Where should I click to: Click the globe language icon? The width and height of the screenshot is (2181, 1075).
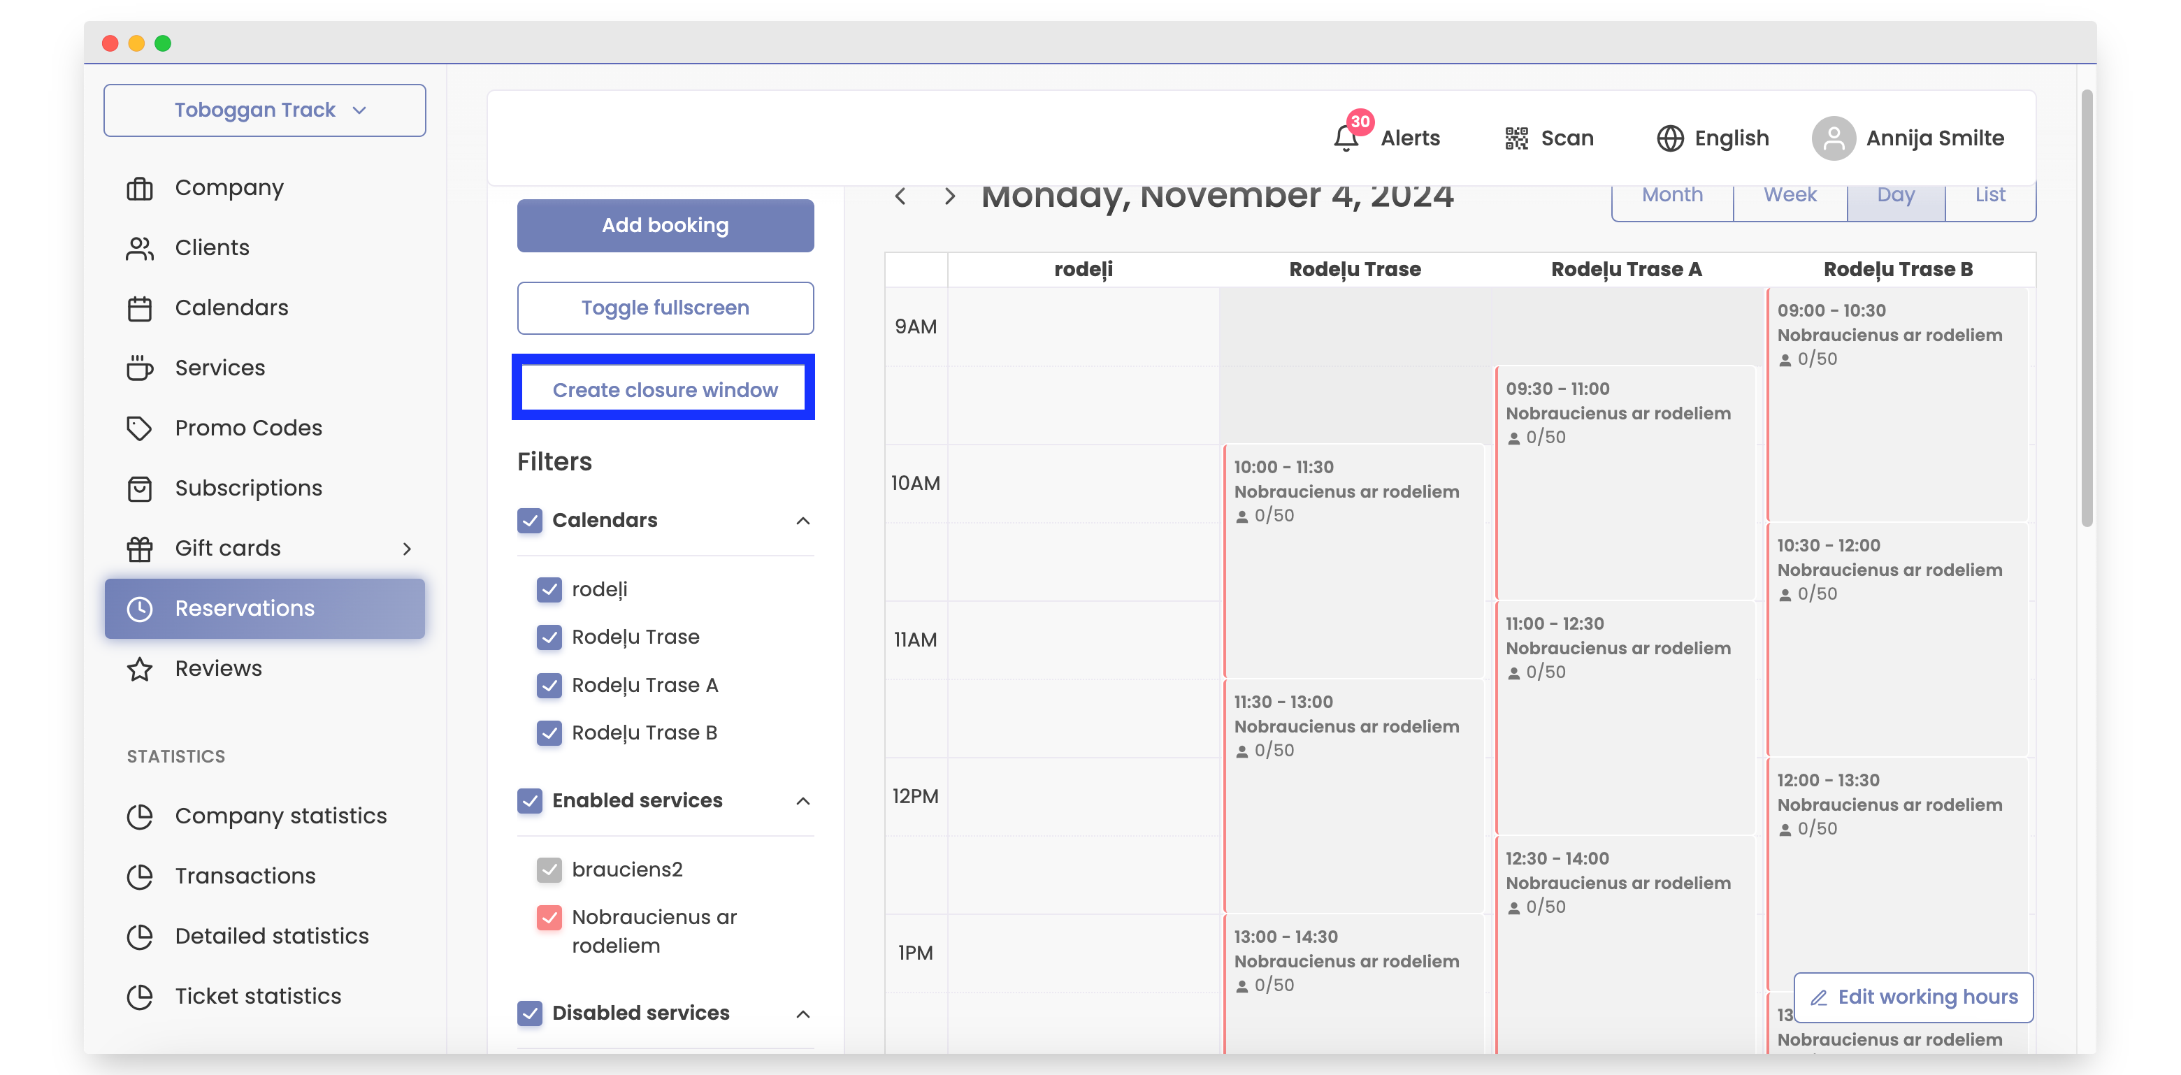click(1669, 138)
